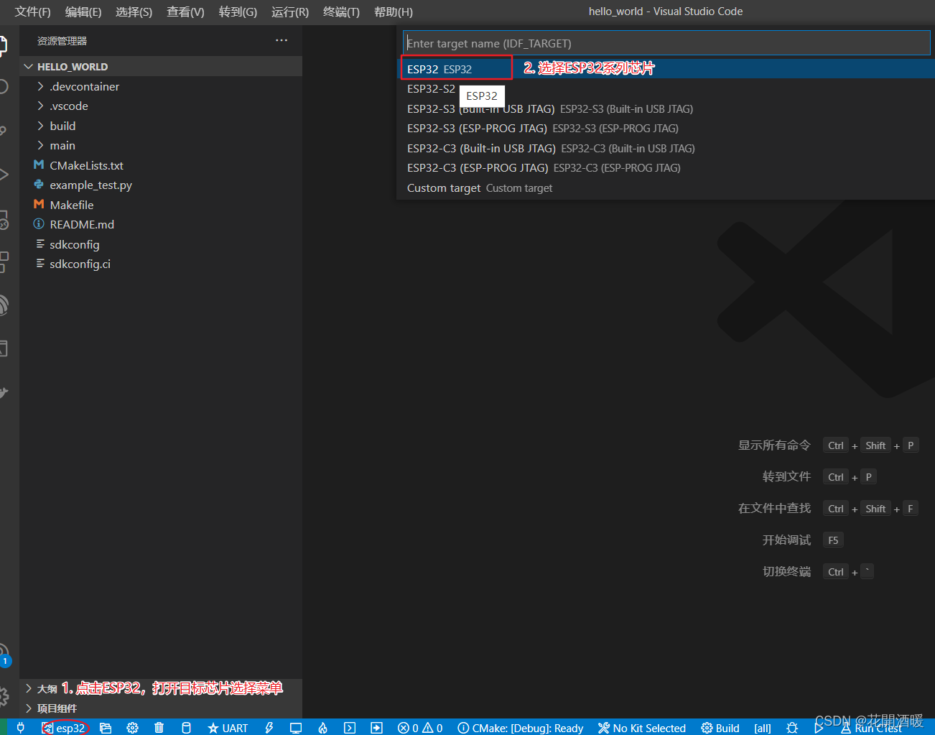Open the 终端(T) menu
Screen dimensions: 935x735
(341, 11)
